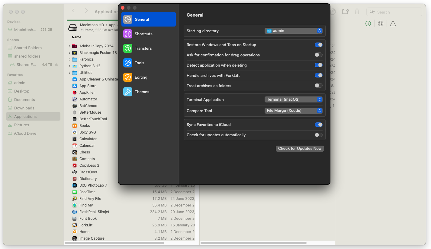Screen dimensions: 431x249
Task: Click the Check for Updates Now button
Action: (300, 149)
